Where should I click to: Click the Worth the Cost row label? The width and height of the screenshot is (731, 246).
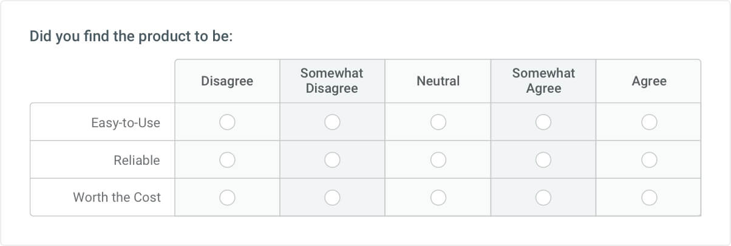[x=117, y=198]
